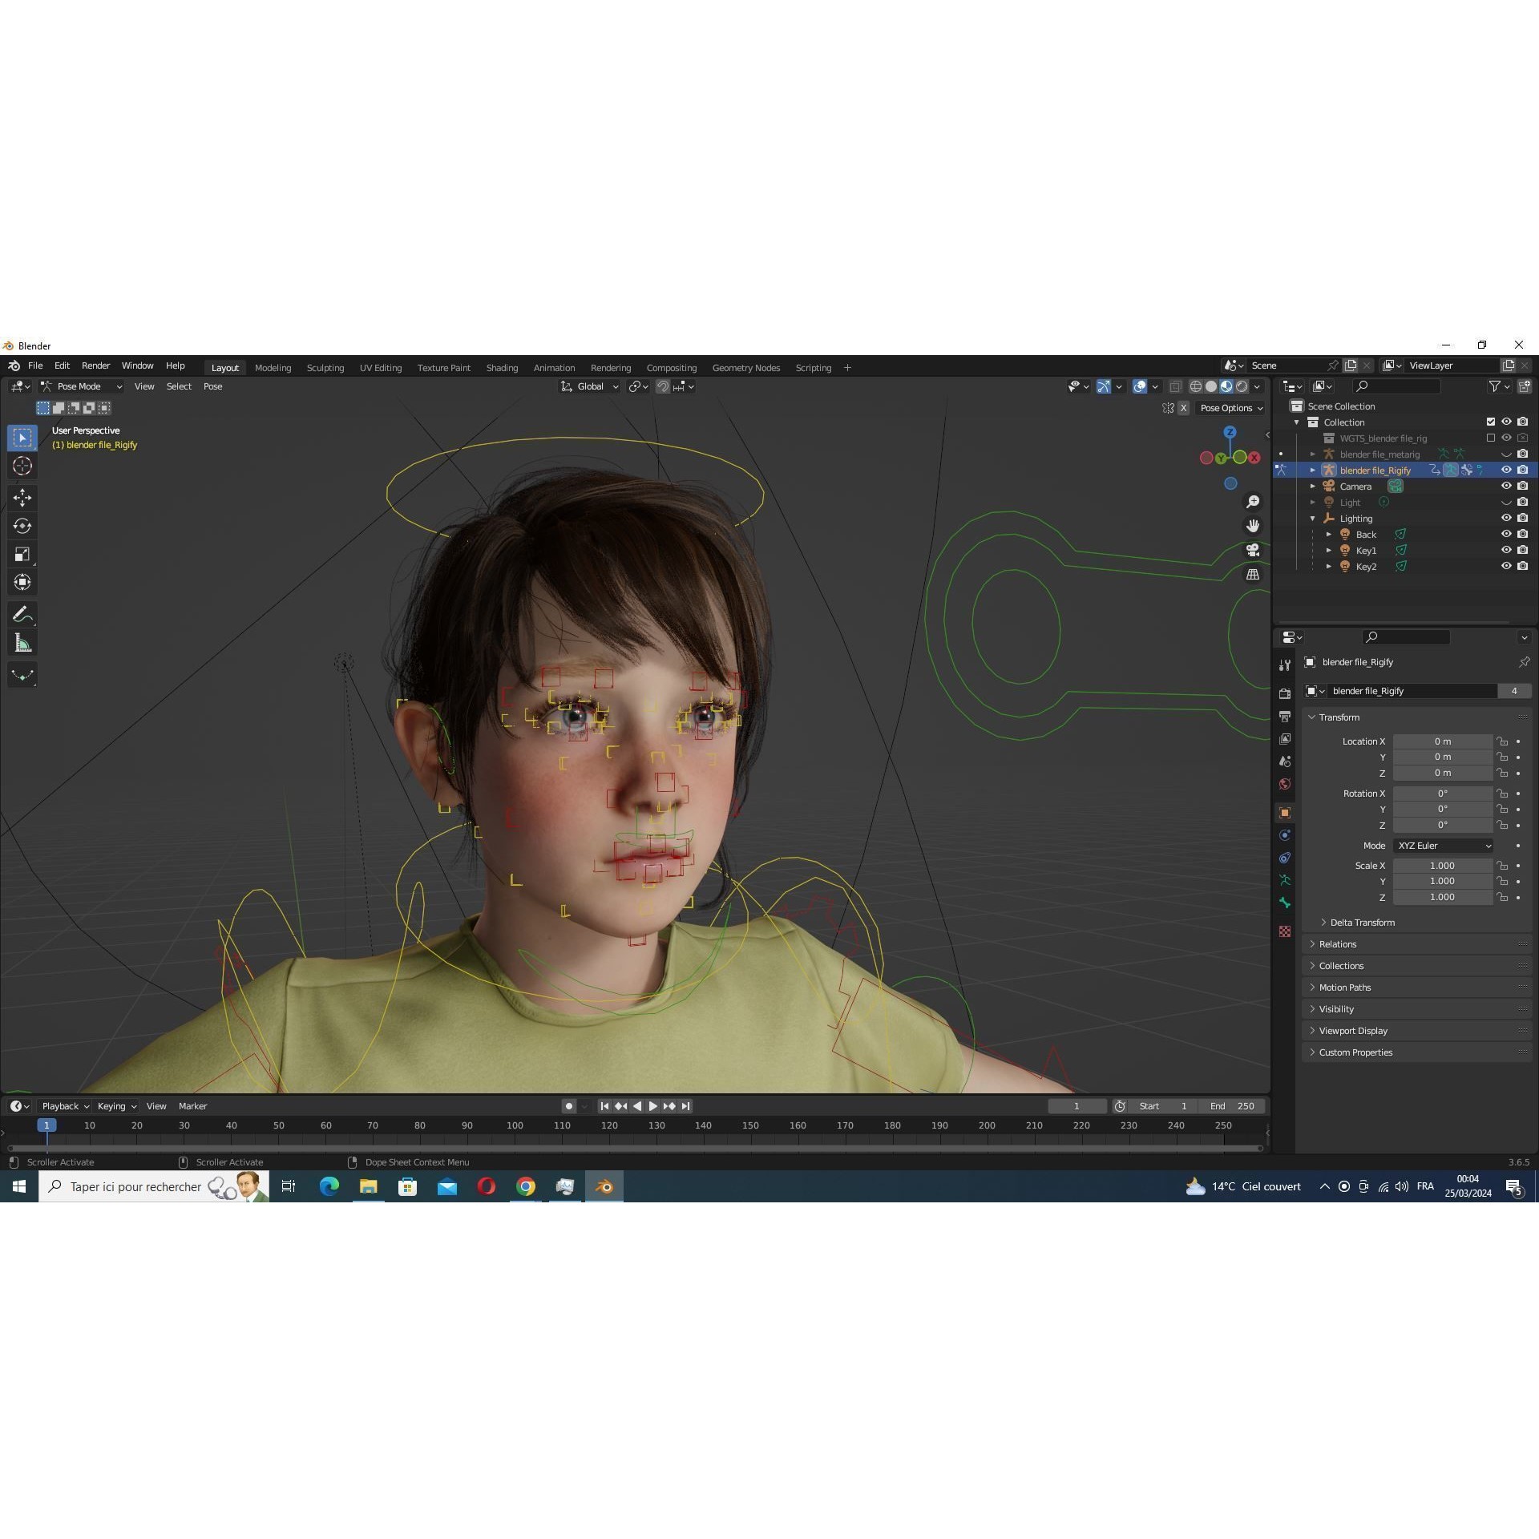Screen dimensions: 1539x1539
Task: Open the Pose menu in viewport header
Action: pos(213,386)
